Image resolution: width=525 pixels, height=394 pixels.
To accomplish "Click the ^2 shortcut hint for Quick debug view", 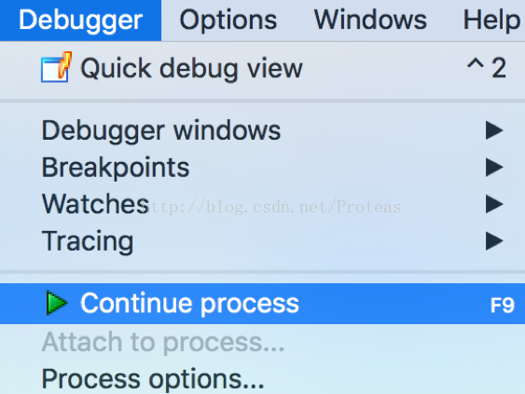I will pyautogui.click(x=487, y=68).
